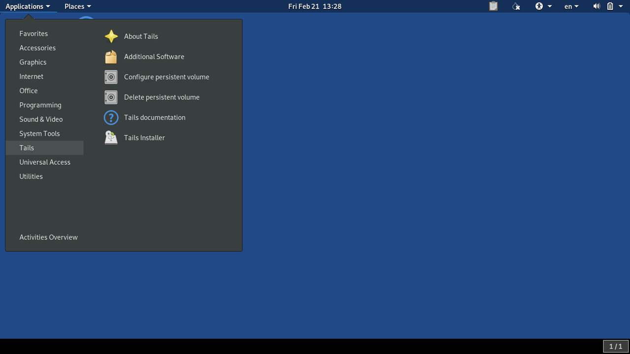This screenshot has height=354, width=630.
Task: Open the Places menu
Action: click(x=78, y=6)
